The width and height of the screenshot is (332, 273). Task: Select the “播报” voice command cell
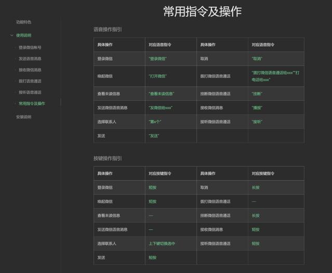(x=257, y=108)
